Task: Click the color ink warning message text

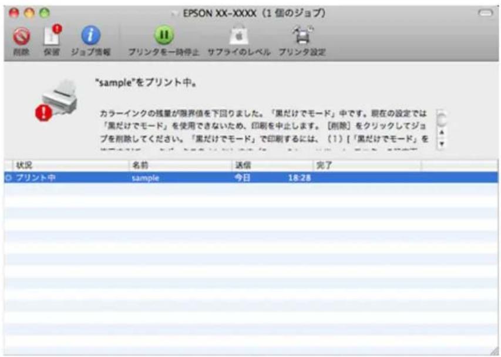Action: pos(264,131)
